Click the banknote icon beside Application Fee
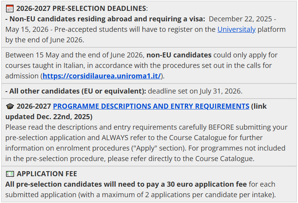This screenshot has width=298, height=203. [10, 174]
